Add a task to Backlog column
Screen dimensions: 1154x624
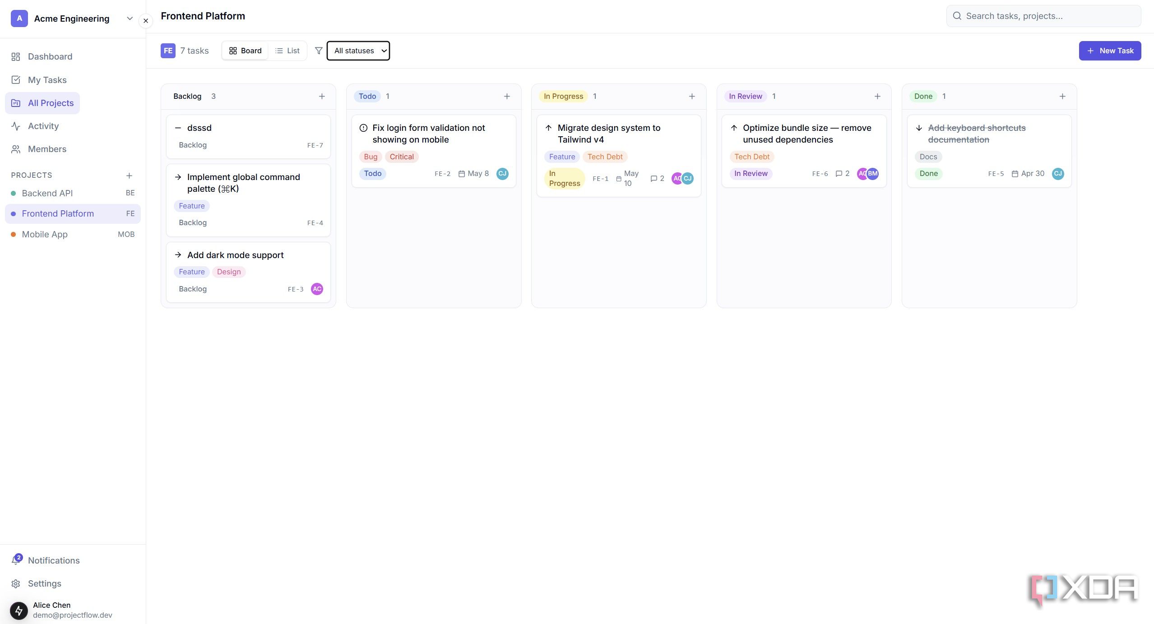322,96
